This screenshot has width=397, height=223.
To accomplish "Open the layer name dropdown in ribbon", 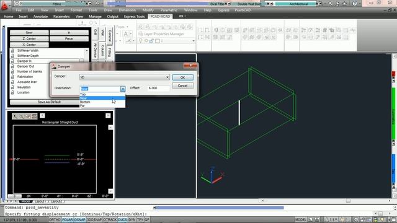I will [x=194, y=41].
